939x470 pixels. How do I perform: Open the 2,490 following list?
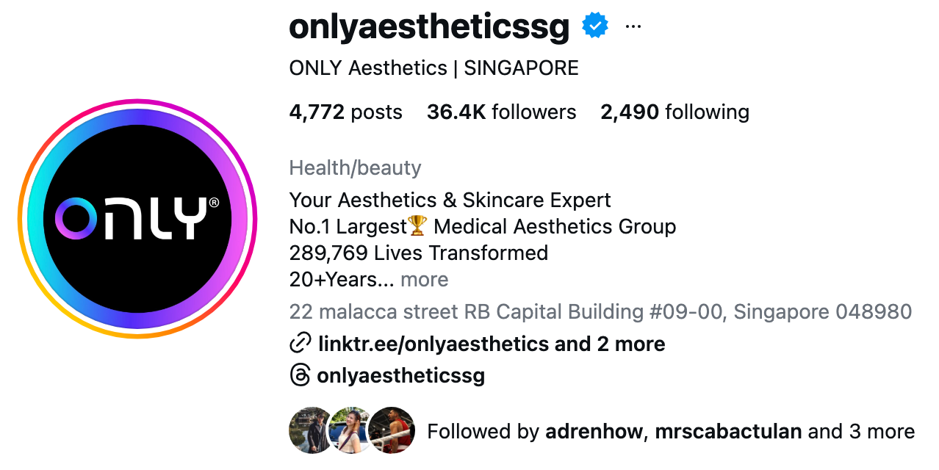(x=674, y=112)
